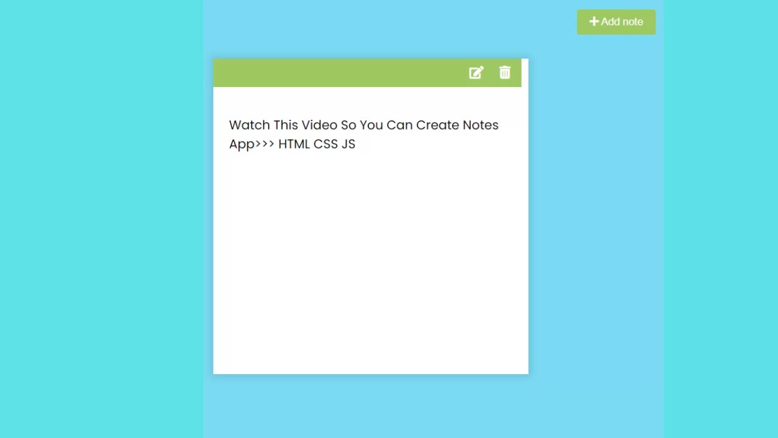Click the note's scrollbar strip on the right

[525, 213]
